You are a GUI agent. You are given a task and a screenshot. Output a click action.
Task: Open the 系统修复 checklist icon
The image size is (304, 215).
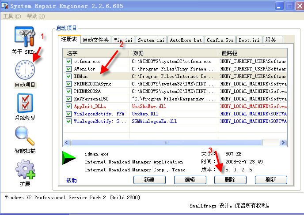pyautogui.click(x=25, y=103)
